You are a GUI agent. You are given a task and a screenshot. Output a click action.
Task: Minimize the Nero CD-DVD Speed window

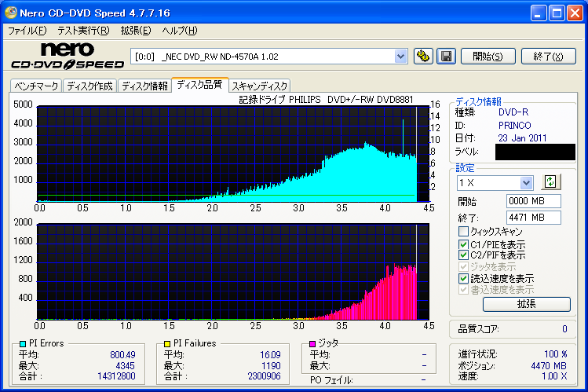(x=539, y=13)
